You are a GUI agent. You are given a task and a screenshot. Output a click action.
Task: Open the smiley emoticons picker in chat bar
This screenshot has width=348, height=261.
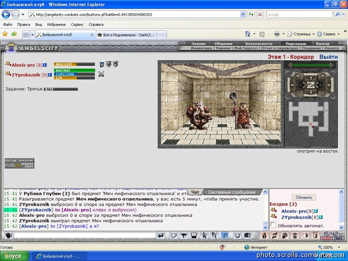pos(237,235)
